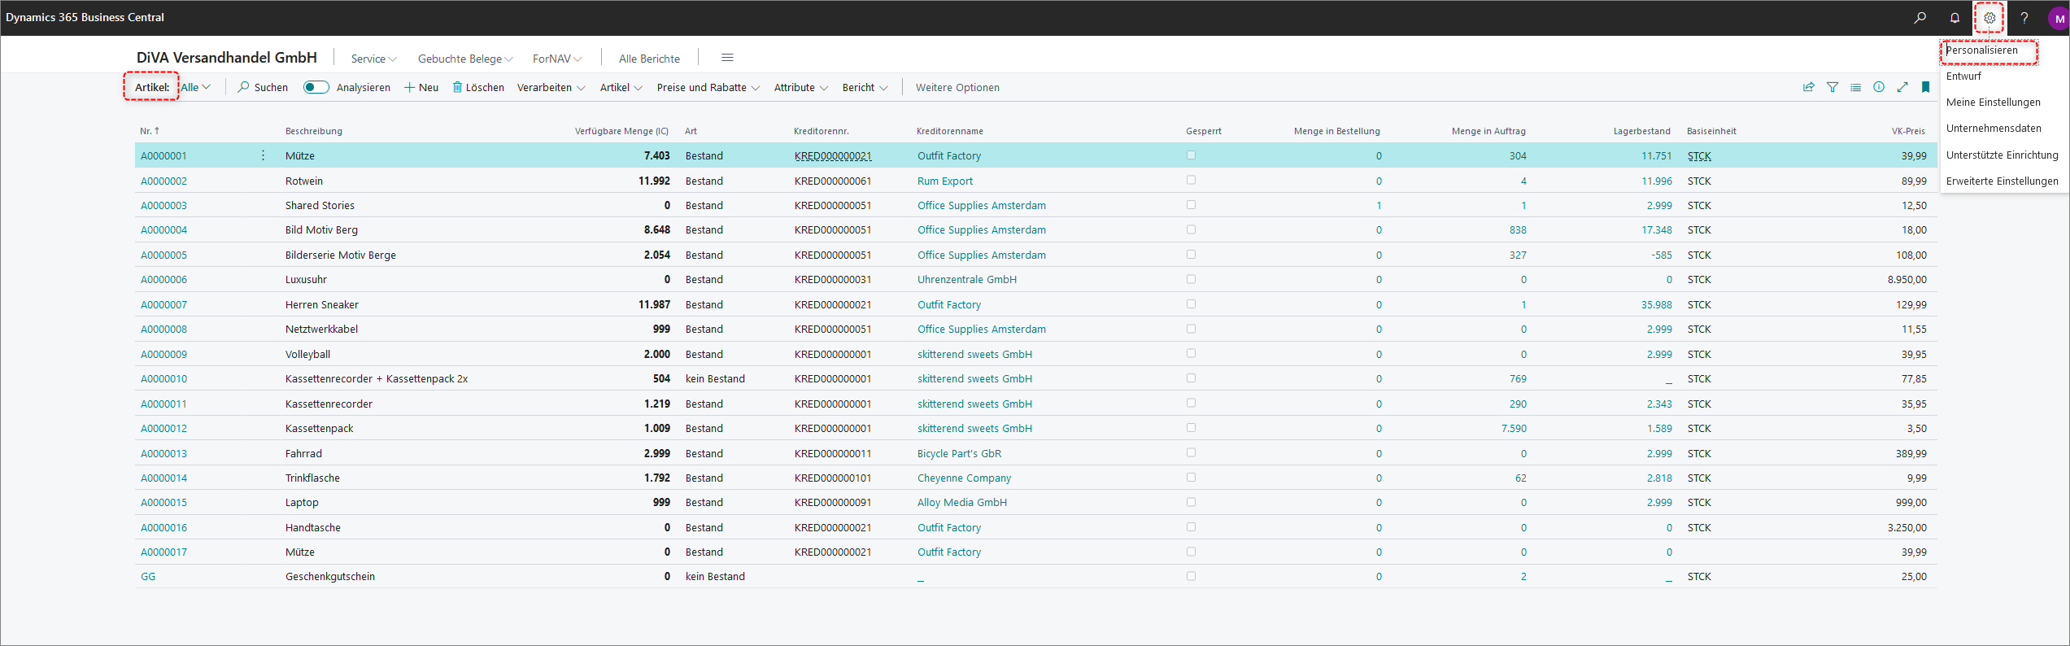The width and height of the screenshot is (2070, 646).
Task: Open the help question mark icon
Action: coord(2024,17)
